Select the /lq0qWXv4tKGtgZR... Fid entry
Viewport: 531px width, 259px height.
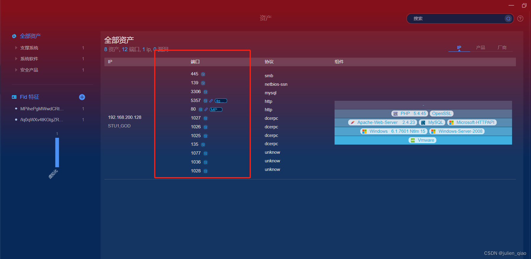(42, 120)
